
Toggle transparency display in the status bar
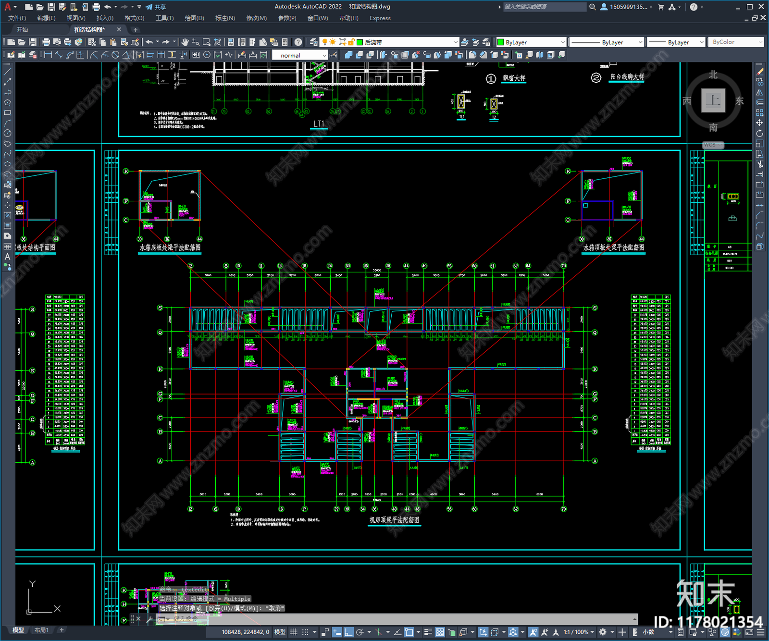440,632
